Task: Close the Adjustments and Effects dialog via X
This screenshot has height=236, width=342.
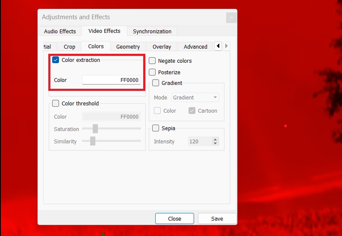Action: [x=231, y=17]
